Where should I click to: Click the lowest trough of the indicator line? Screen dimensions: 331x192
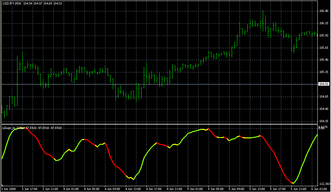293,183
